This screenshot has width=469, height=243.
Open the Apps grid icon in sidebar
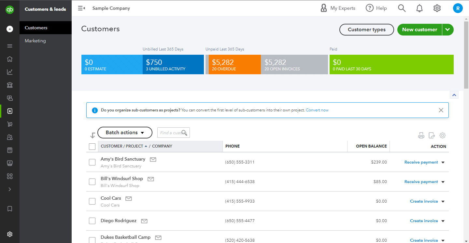10,176
